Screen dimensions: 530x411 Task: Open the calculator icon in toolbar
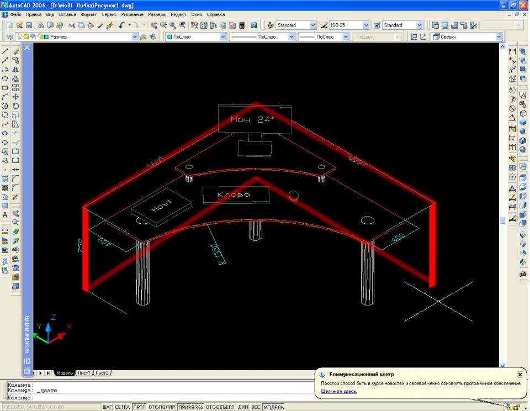click(x=242, y=25)
